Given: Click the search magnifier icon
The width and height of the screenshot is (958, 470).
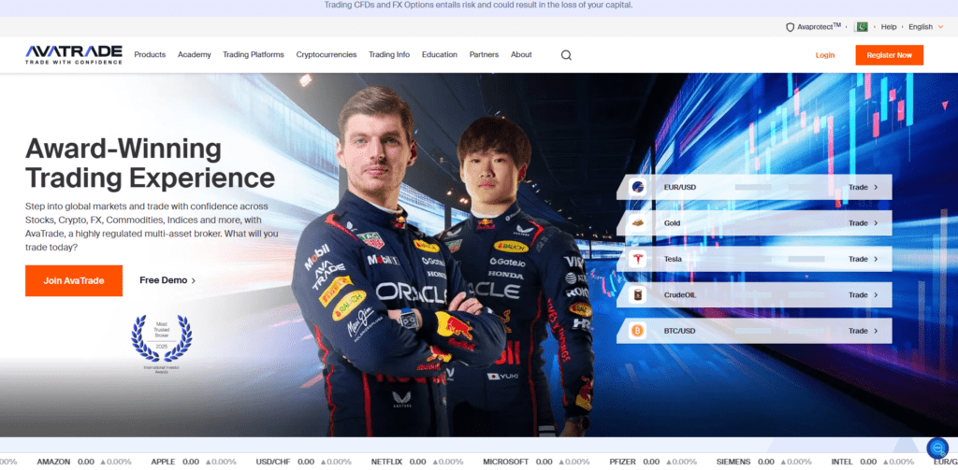Looking at the screenshot, I should point(566,55).
